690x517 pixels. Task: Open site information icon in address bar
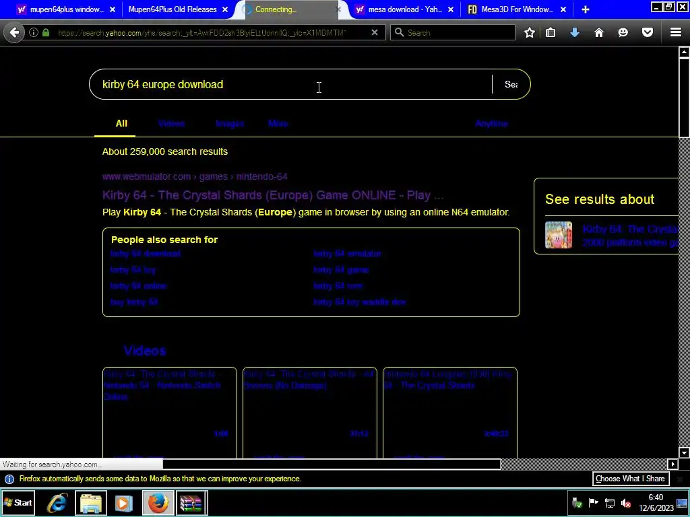coord(34,32)
